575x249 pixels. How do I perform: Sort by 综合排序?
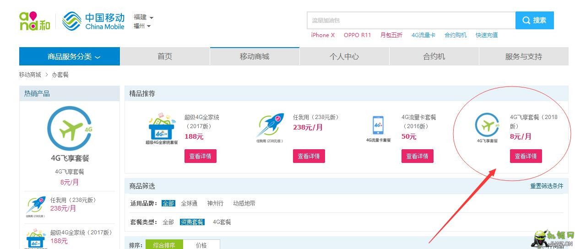pyautogui.click(x=164, y=245)
